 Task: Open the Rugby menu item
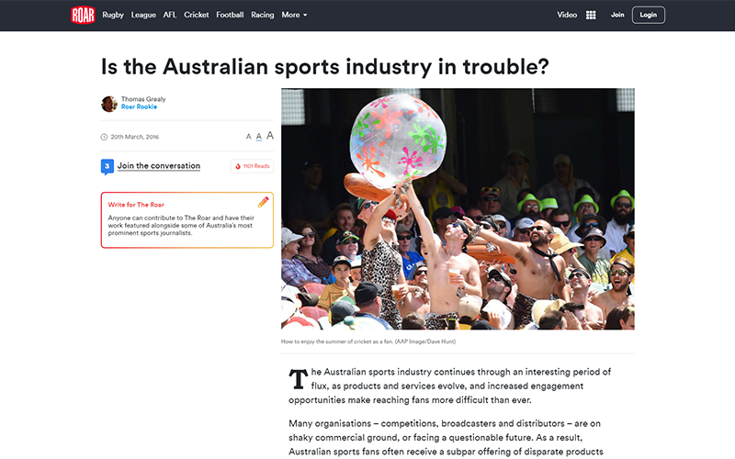[113, 15]
